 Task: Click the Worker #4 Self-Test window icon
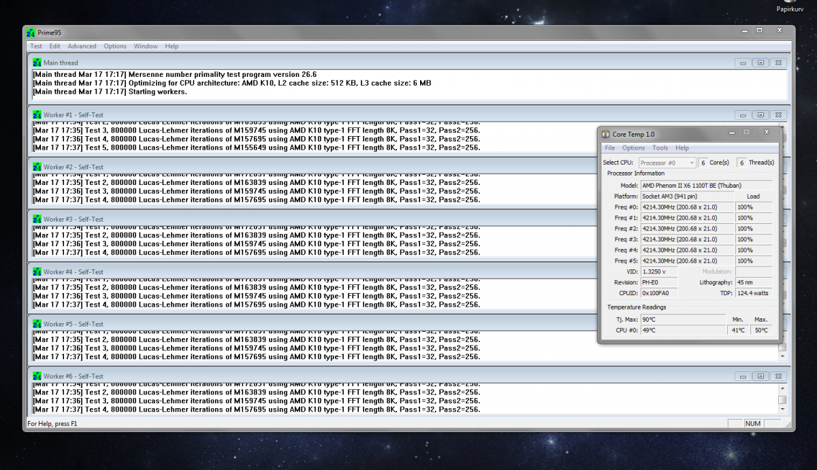tap(37, 272)
